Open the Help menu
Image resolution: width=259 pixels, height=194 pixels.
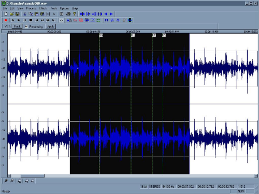75,8
